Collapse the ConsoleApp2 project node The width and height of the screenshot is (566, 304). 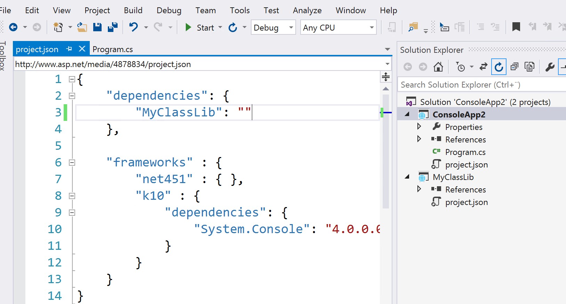pos(407,114)
